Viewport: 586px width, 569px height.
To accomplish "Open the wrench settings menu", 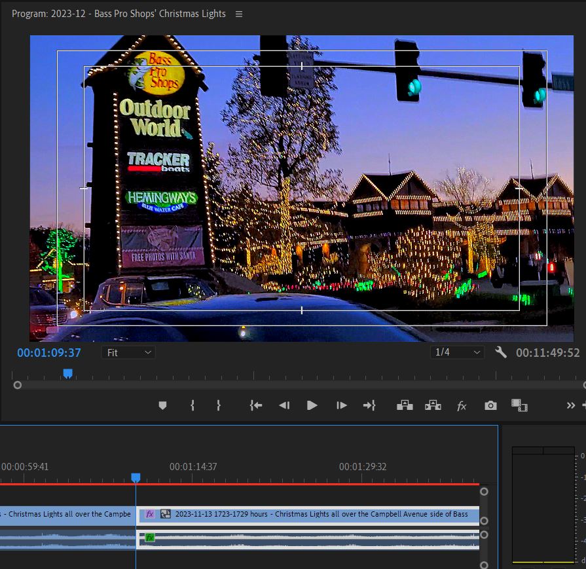I will [x=501, y=352].
